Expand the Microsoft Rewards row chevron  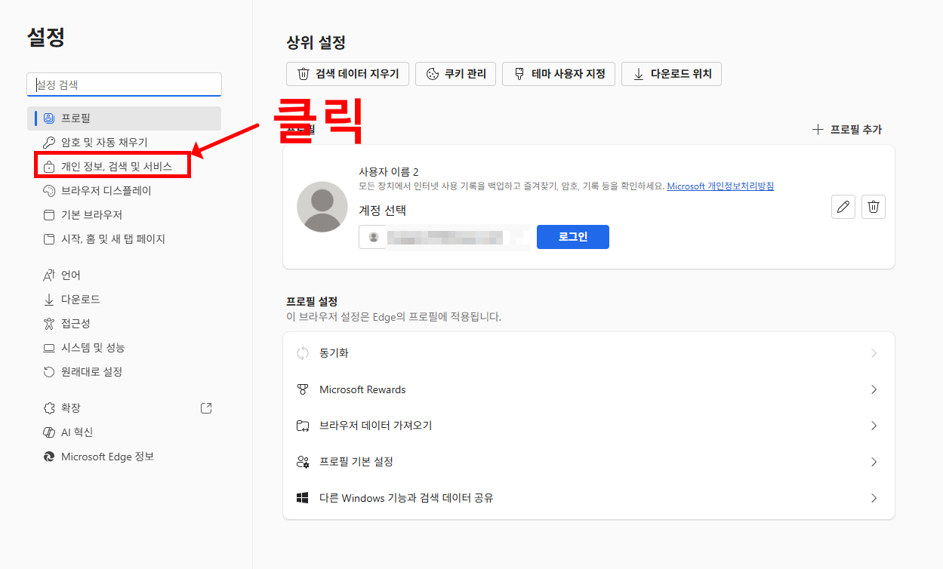click(x=874, y=389)
